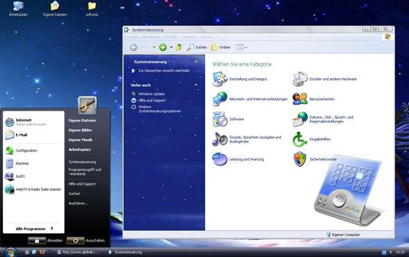Open Eingabehilfen wheelchair icon
409x257 pixels.
click(x=300, y=139)
